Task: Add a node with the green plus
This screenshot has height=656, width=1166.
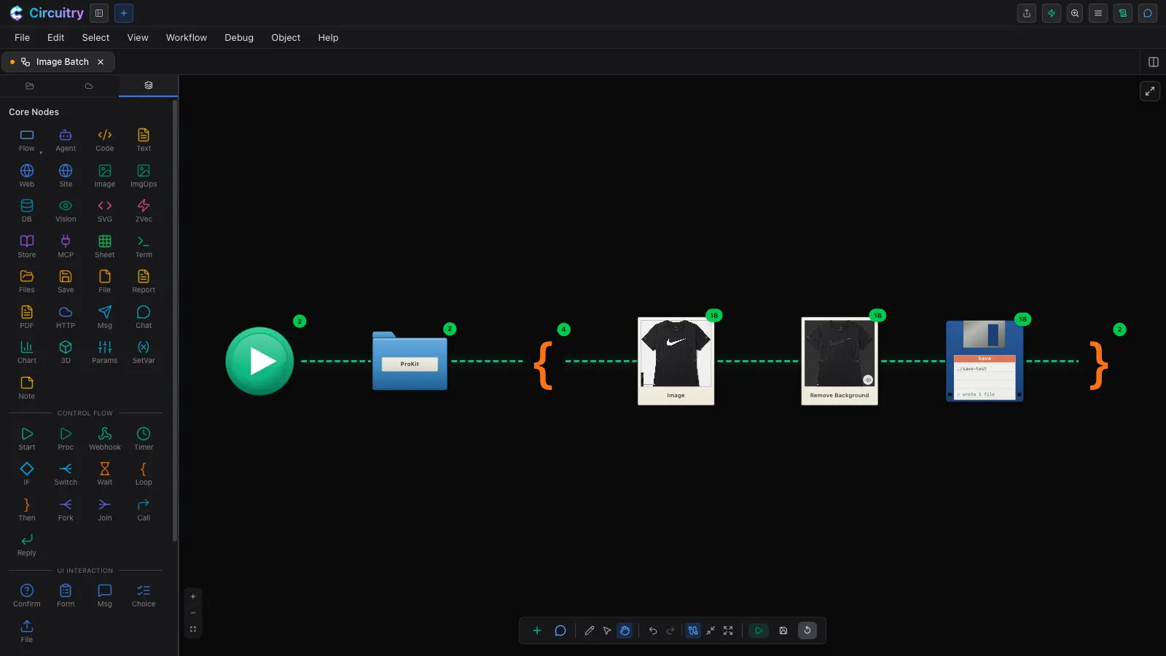Action: (x=537, y=630)
